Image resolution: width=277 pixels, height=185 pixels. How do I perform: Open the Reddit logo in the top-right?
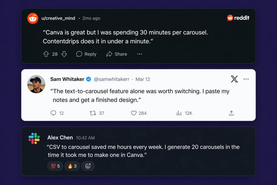[238, 18]
